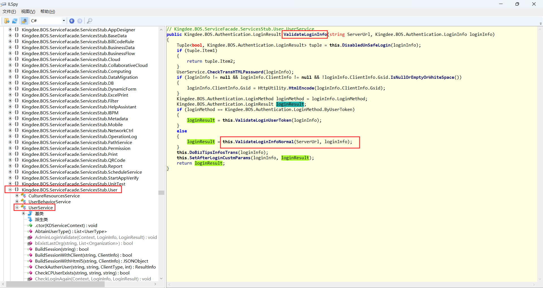Select Kingdee.BOS.ServiceFacade.ServicesStub.DynamicForm namespace
The image size is (543, 288).
79,89
